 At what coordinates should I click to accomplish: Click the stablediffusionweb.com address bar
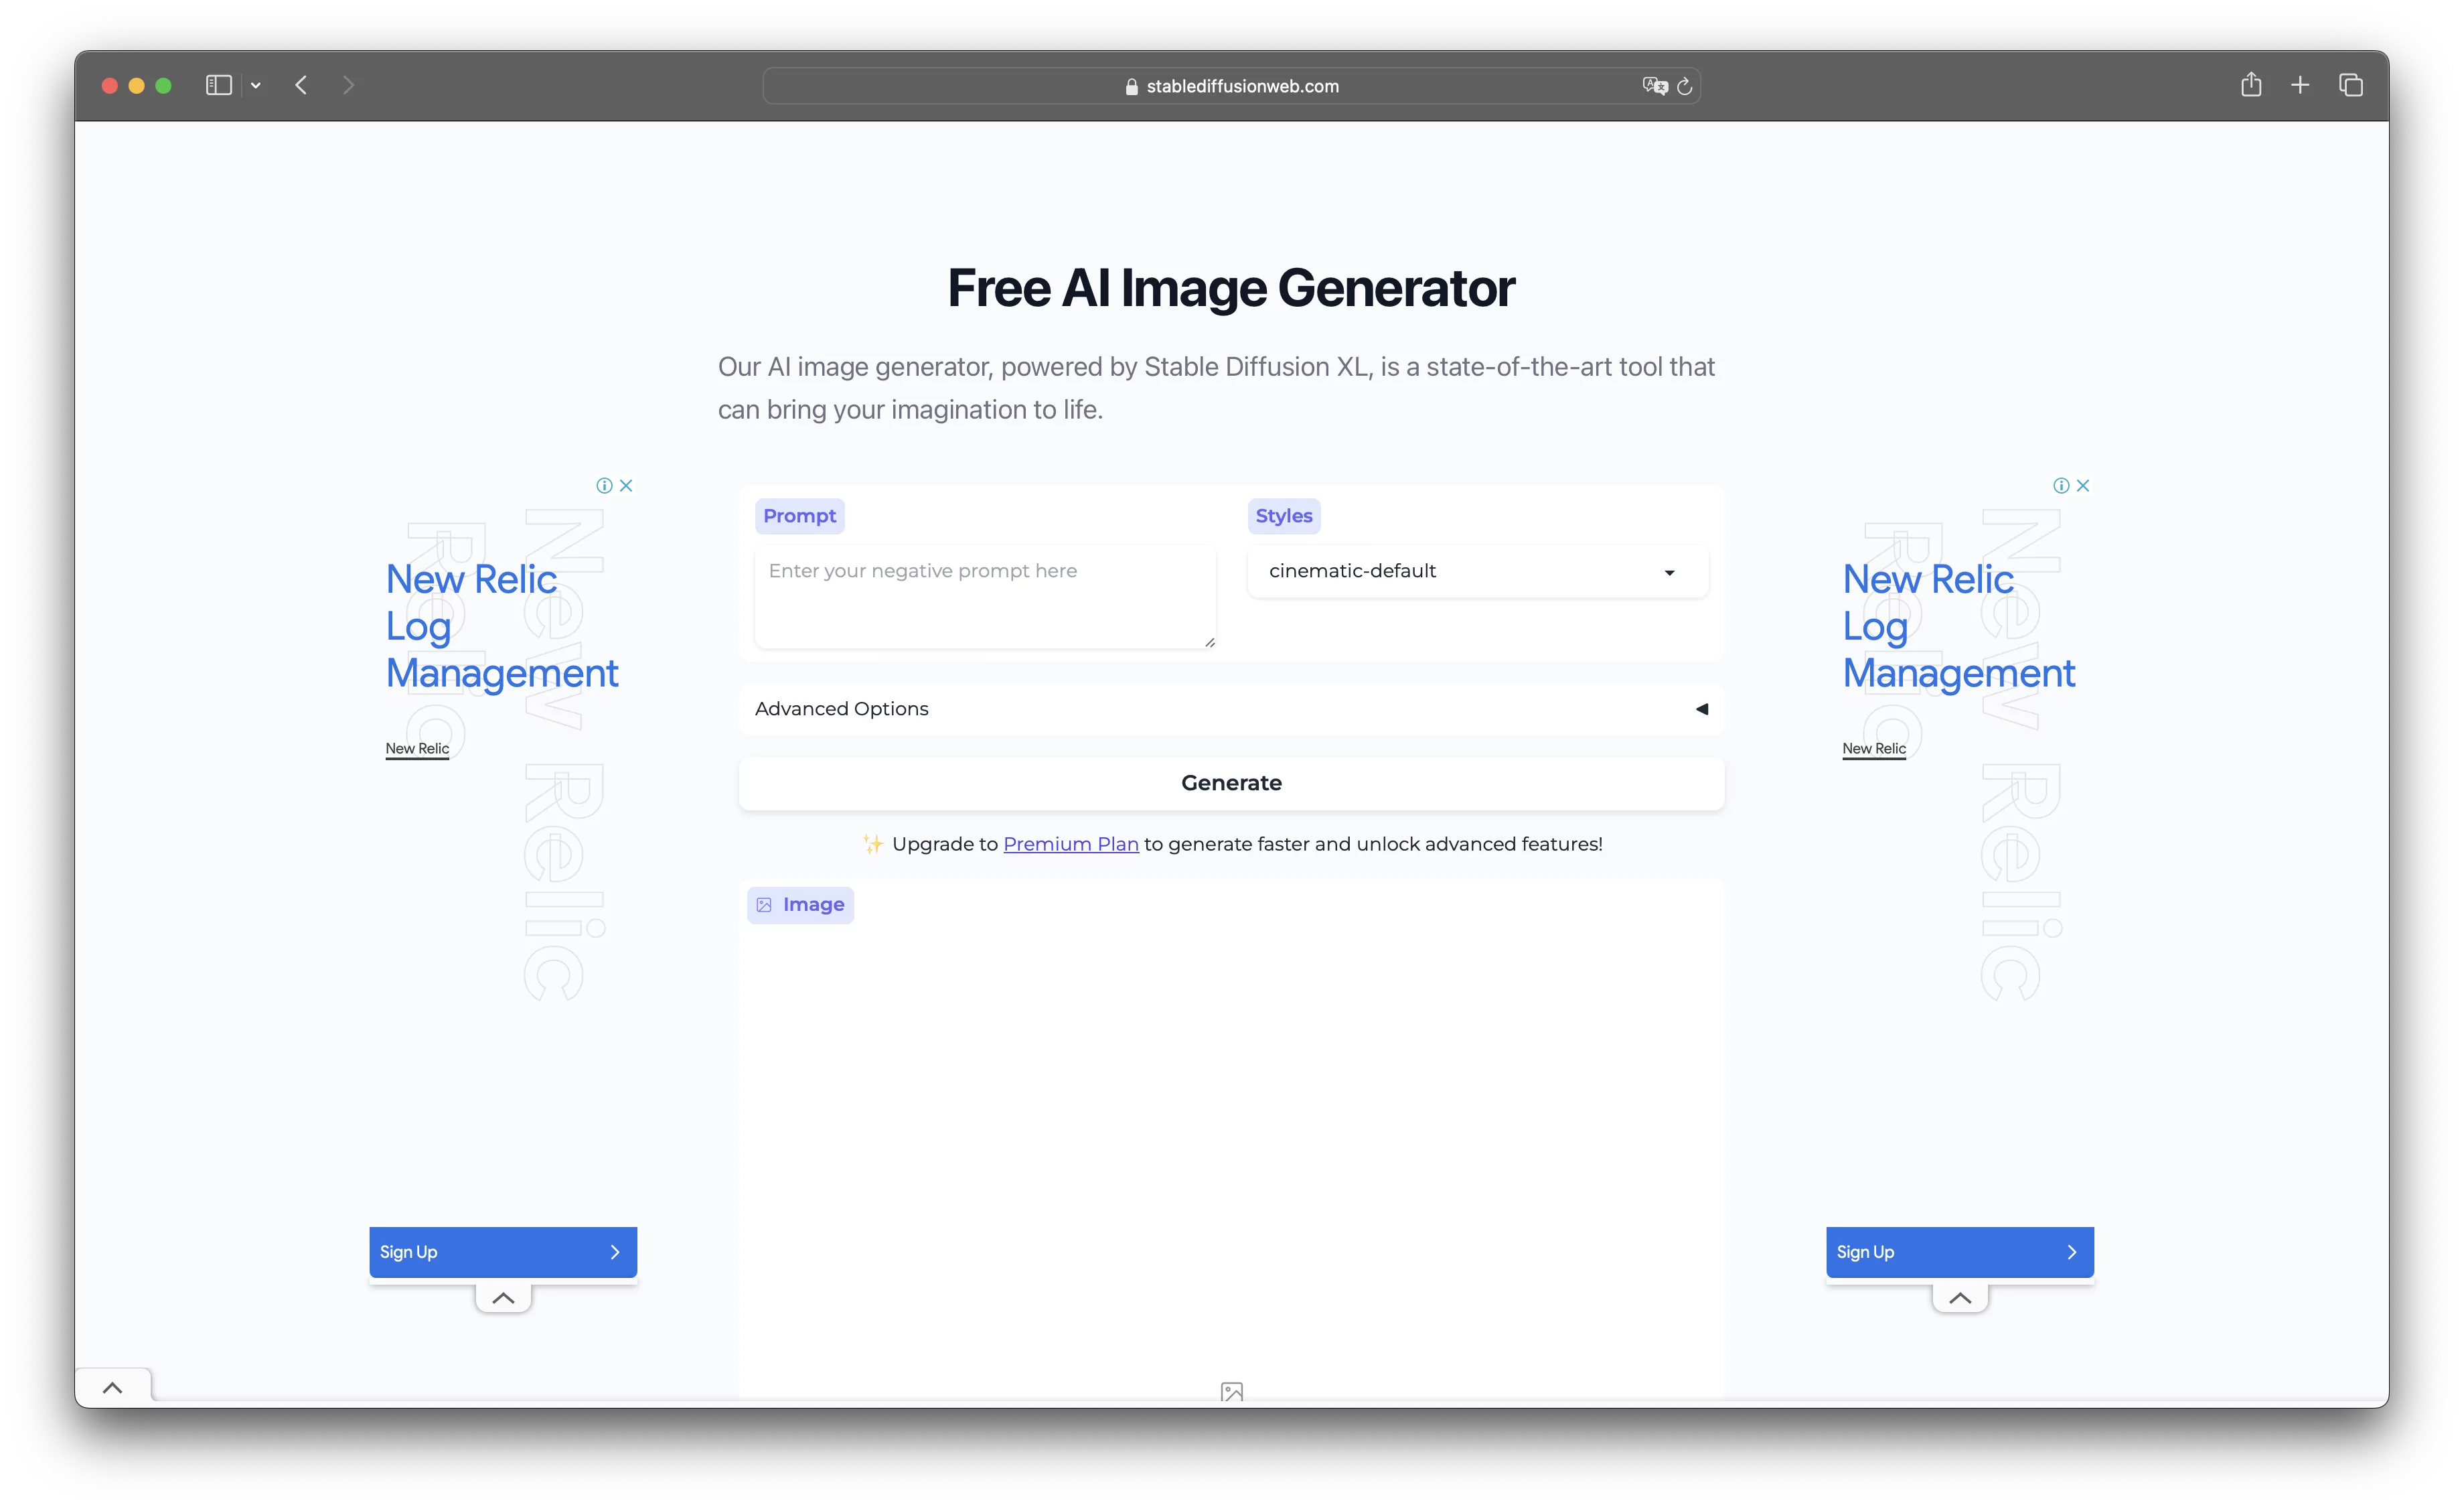point(1231,86)
